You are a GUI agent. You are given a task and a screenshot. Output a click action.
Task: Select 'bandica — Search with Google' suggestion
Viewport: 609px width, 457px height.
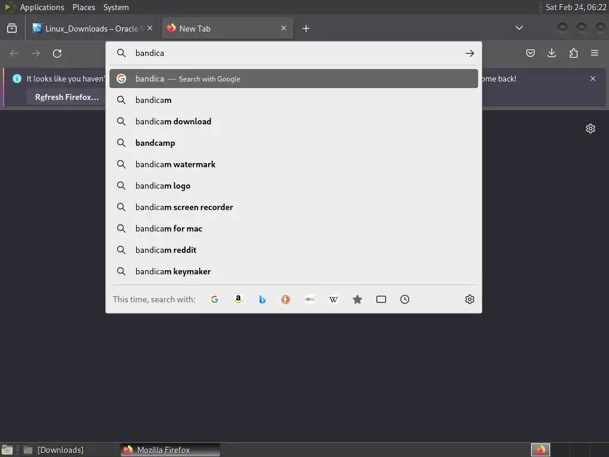[x=294, y=79]
